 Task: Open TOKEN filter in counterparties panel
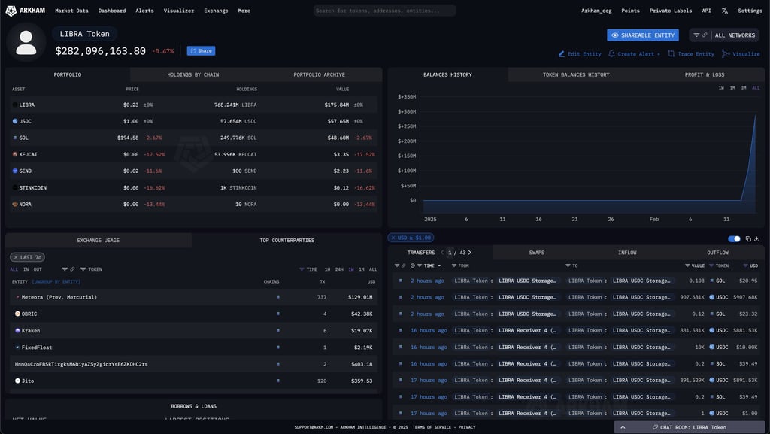pyautogui.click(x=91, y=269)
